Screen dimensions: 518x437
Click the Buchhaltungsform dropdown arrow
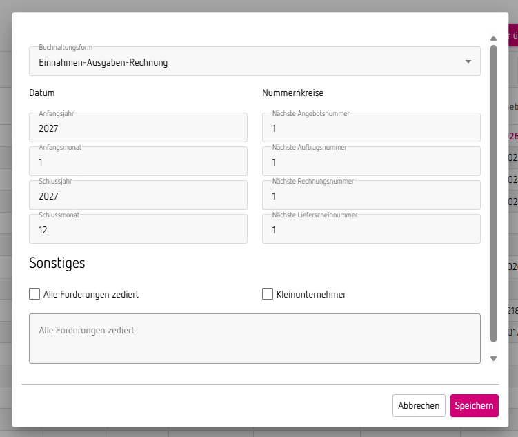coord(468,61)
